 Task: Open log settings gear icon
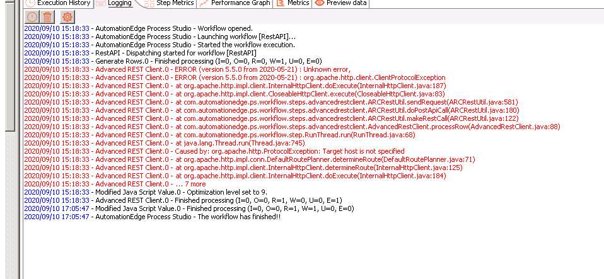coord(67,17)
